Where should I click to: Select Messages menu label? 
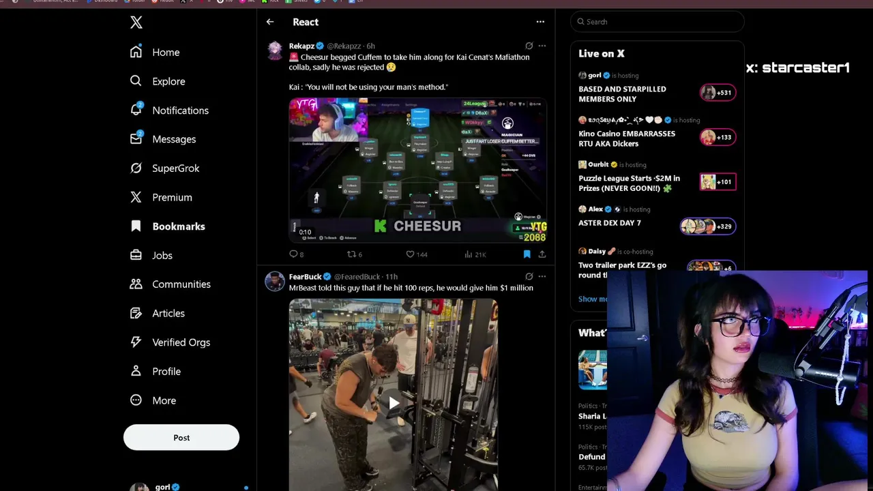coord(174,139)
